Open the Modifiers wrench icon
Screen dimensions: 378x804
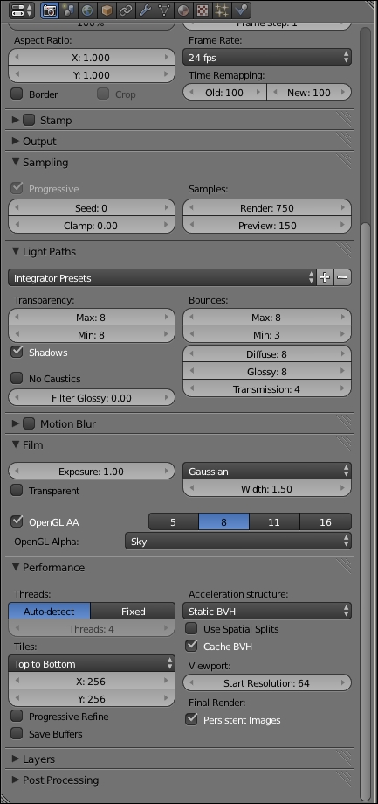click(x=145, y=10)
